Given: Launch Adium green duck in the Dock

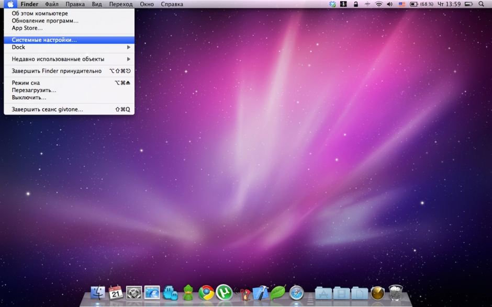Looking at the screenshot, I should pos(188,293).
